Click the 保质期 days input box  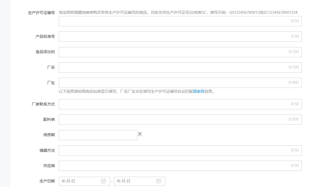click(98, 135)
